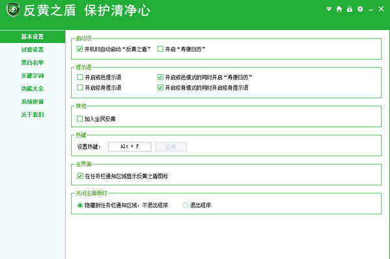This screenshot has height=259, width=390.
Task: Open 关于我们 in the sidebar
Action: tap(33, 115)
